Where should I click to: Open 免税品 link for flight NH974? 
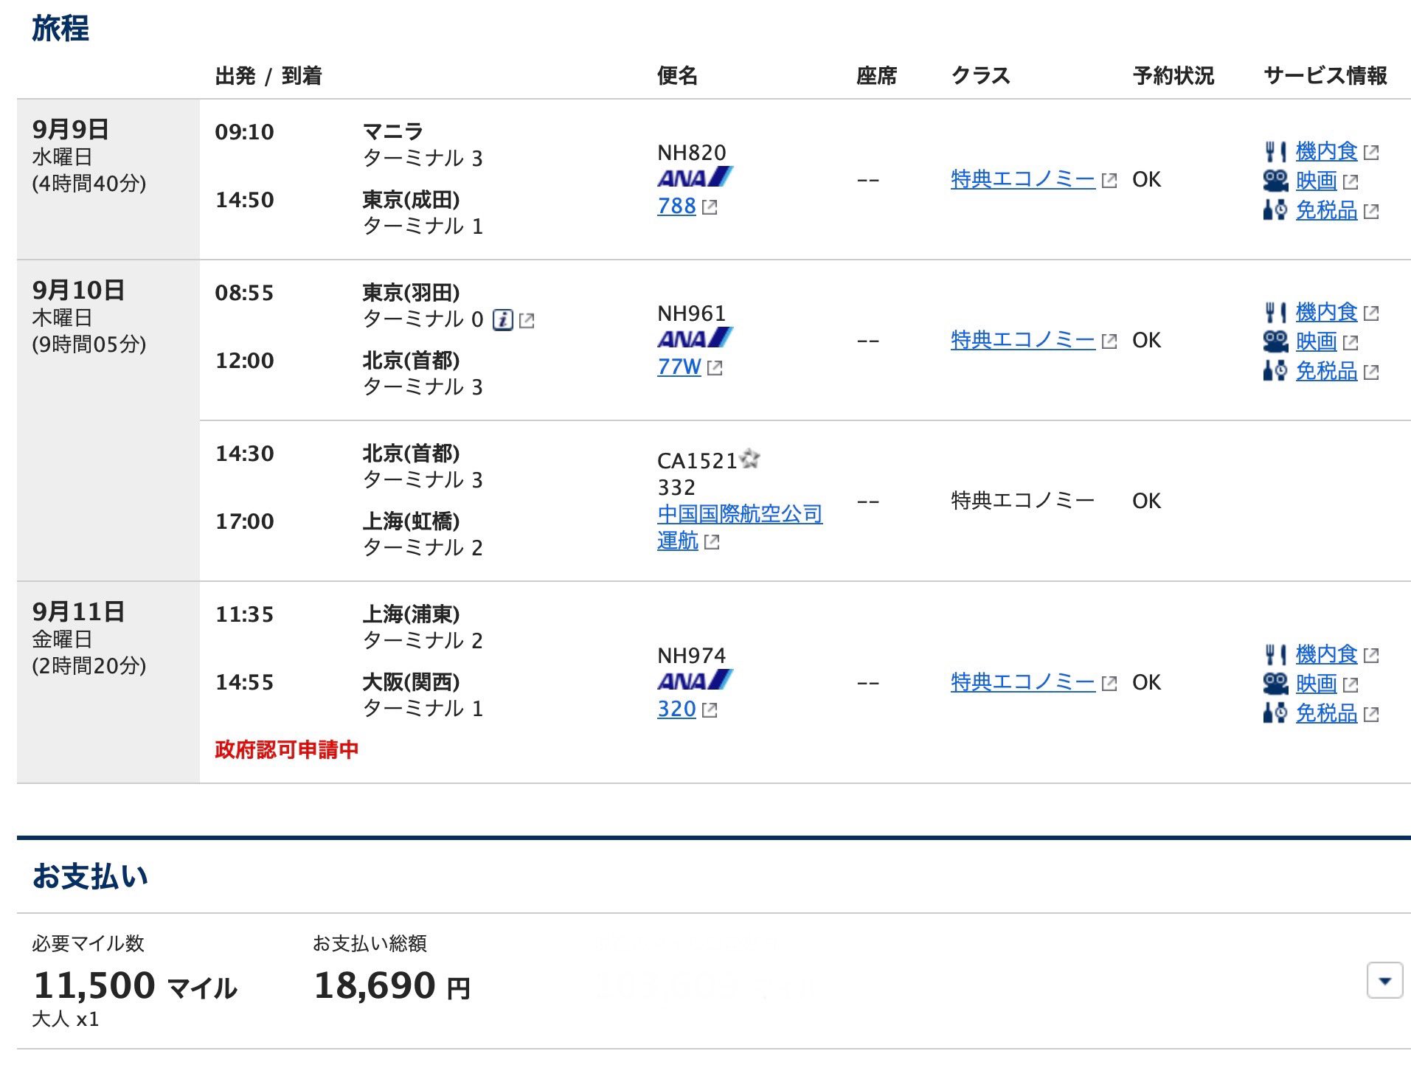pyautogui.click(x=1326, y=714)
